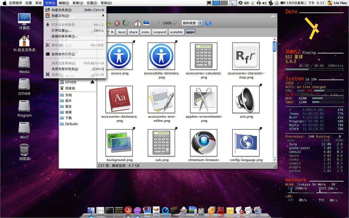Click the green Up arrow toolbar icon
The height and width of the screenshot is (218, 349).
(x=109, y=23)
